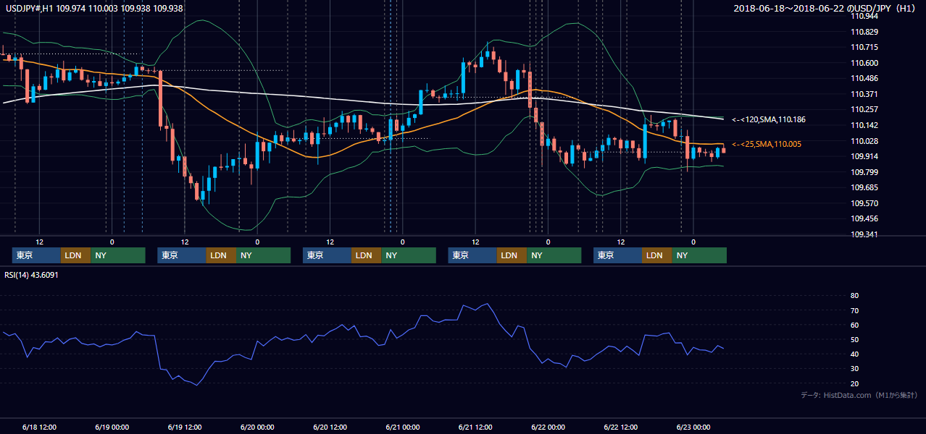Click the 110.829 price axis value
The height and width of the screenshot is (434, 926).
click(x=864, y=32)
